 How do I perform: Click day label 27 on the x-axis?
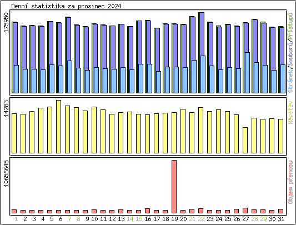point(245,219)
